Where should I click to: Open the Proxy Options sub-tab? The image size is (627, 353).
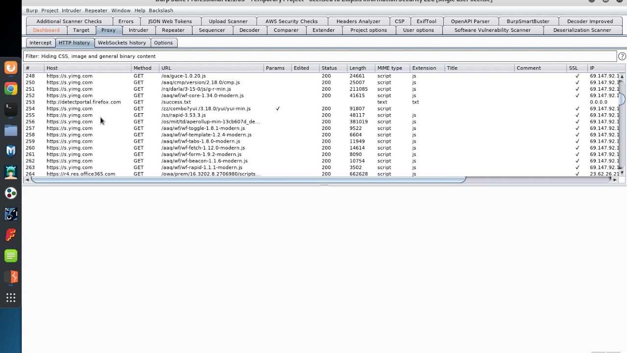click(164, 43)
